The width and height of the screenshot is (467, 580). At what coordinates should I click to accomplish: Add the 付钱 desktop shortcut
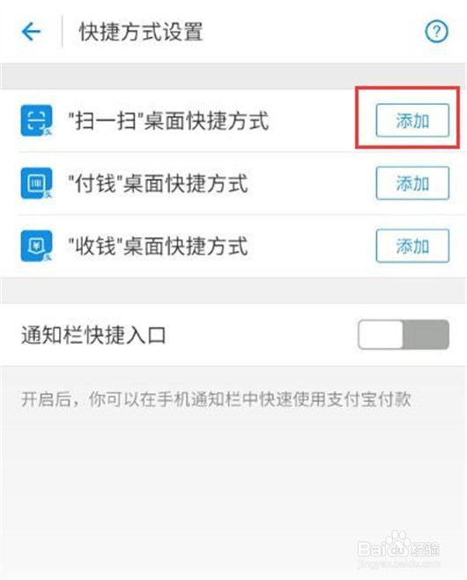coord(412,183)
